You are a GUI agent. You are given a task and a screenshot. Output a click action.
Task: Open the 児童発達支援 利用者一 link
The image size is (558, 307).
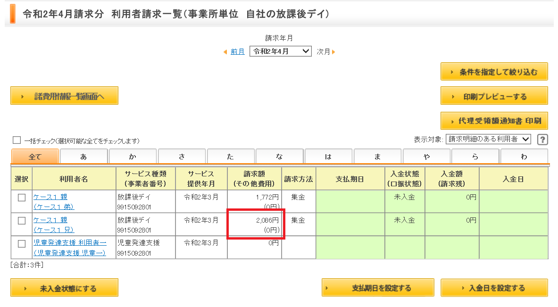70,242
